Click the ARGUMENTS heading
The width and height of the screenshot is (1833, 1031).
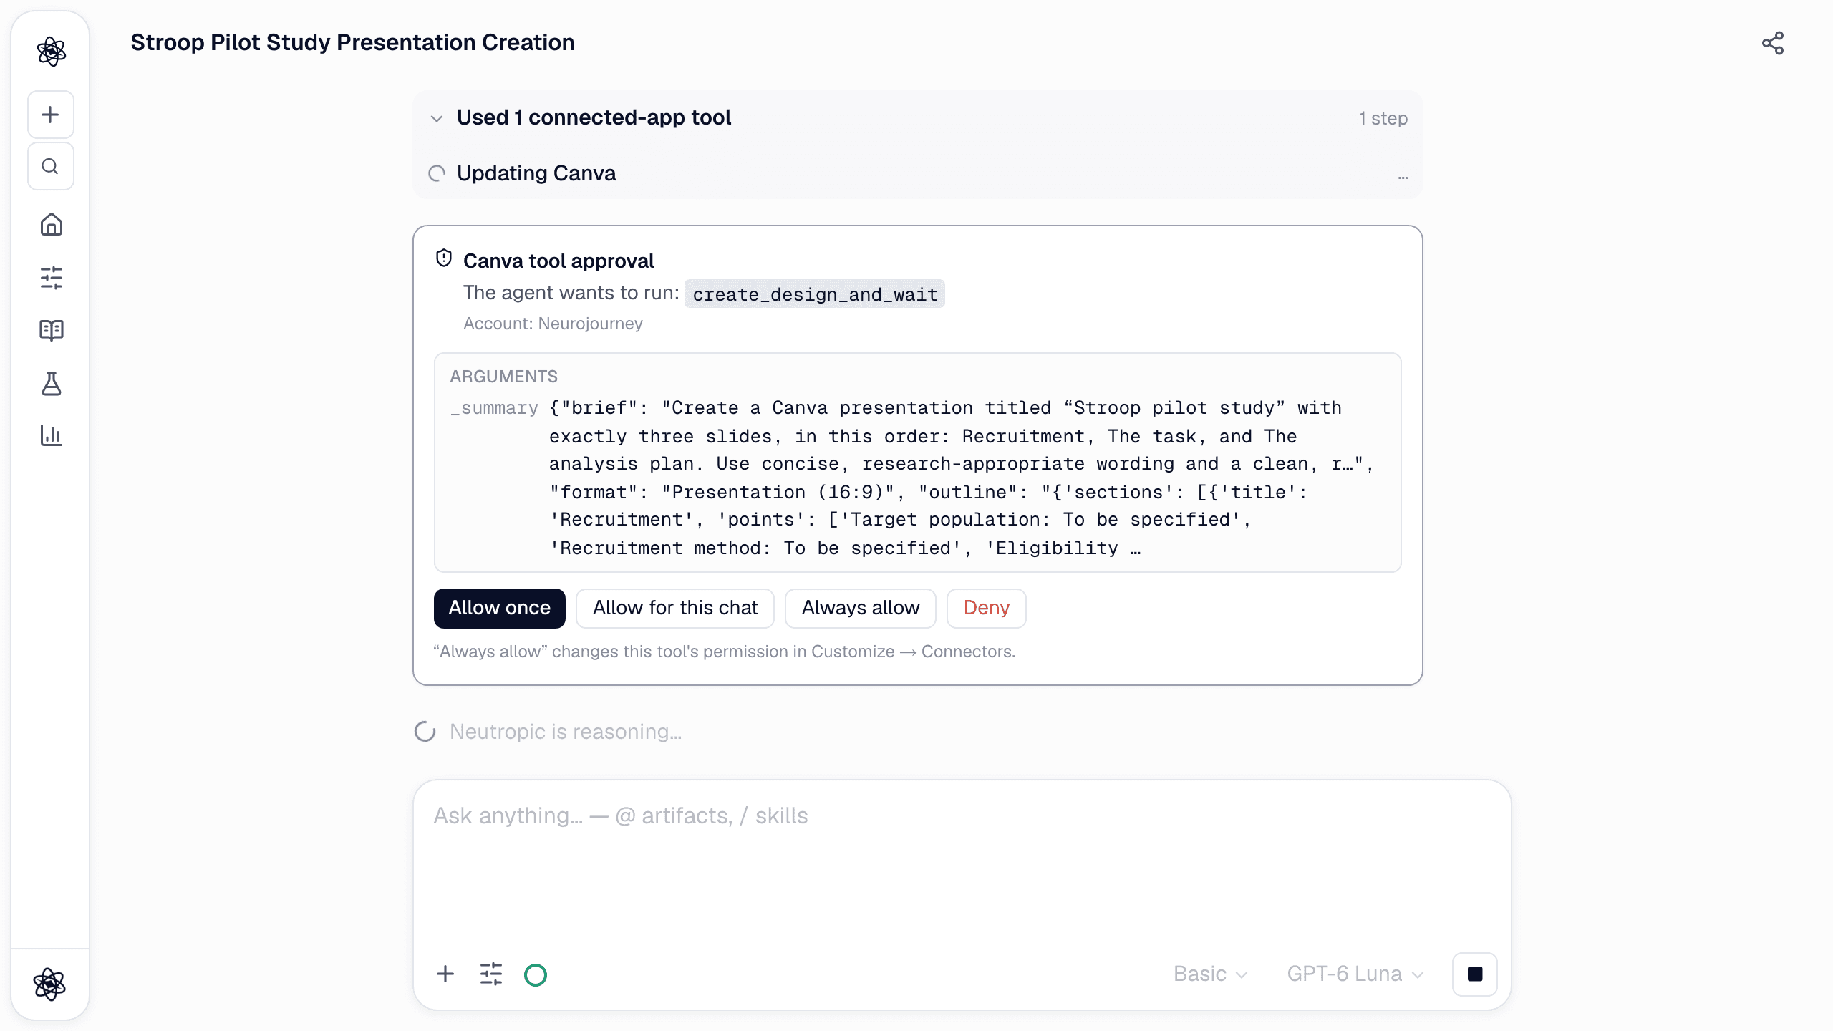[x=503, y=377]
